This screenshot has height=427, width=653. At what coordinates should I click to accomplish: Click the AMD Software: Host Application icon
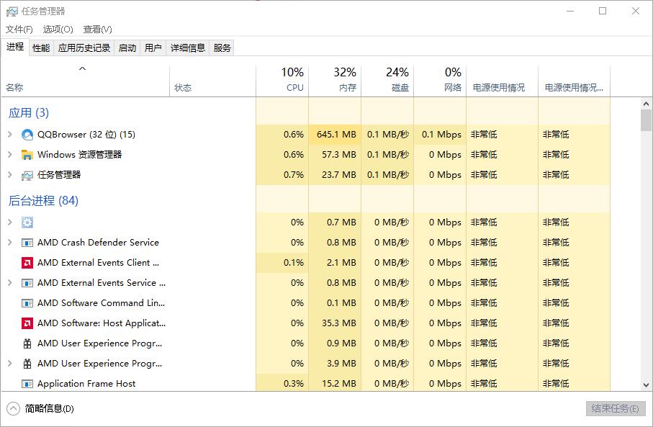coord(27,323)
